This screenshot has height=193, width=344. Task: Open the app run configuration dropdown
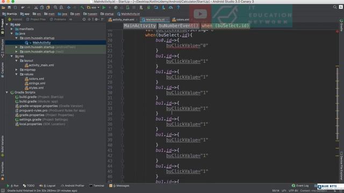(93, 8)
